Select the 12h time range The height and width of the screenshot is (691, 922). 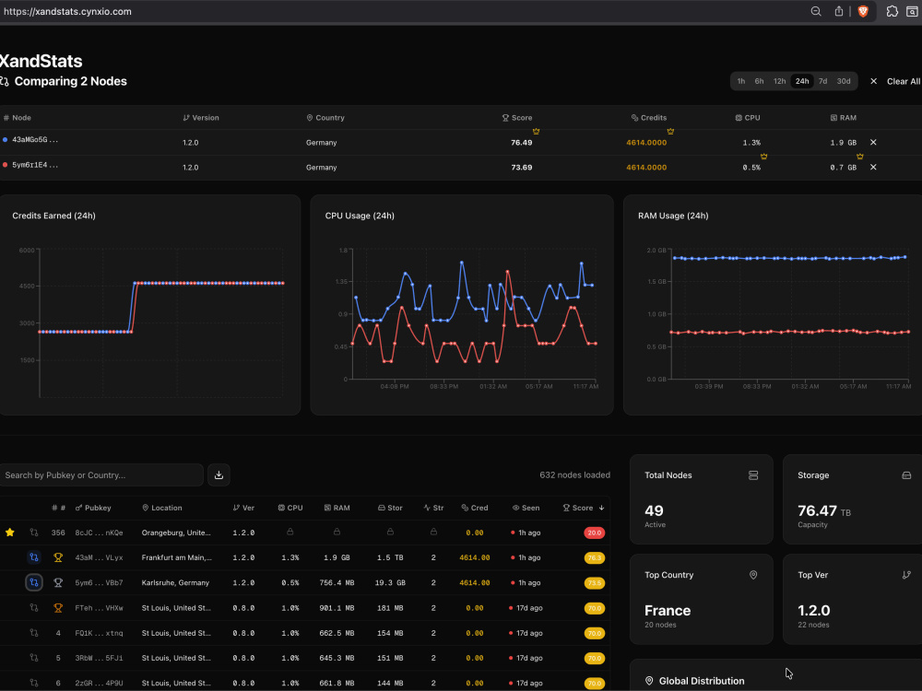pos(779,81)
